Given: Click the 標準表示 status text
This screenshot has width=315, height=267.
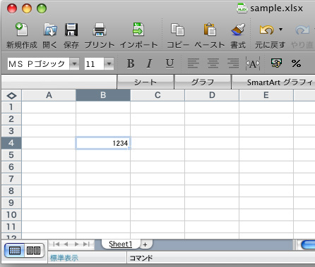Looking at the screenshot, I should click(64, 258).
